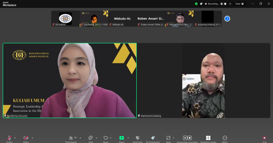The height and width of the screenshot is (143, 273).
Task: Click Hammond Limbong name label
Action: click(151, 116)
